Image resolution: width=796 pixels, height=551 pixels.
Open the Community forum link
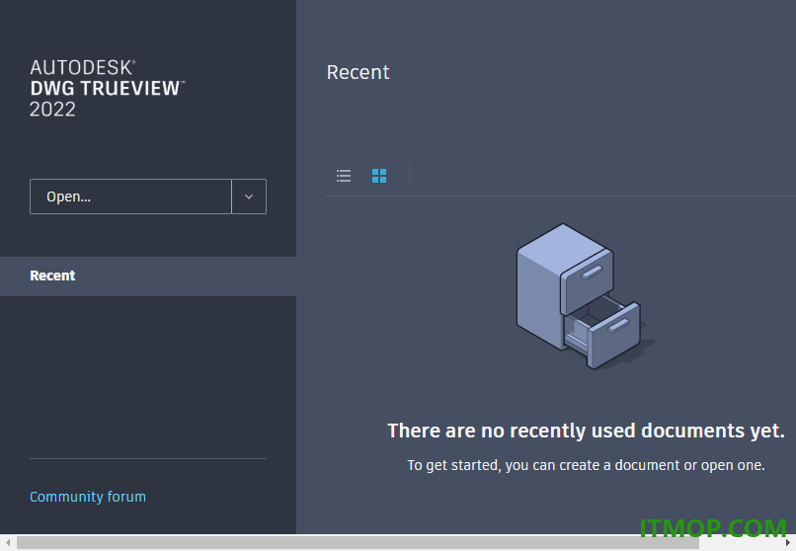tap(88, 497)
